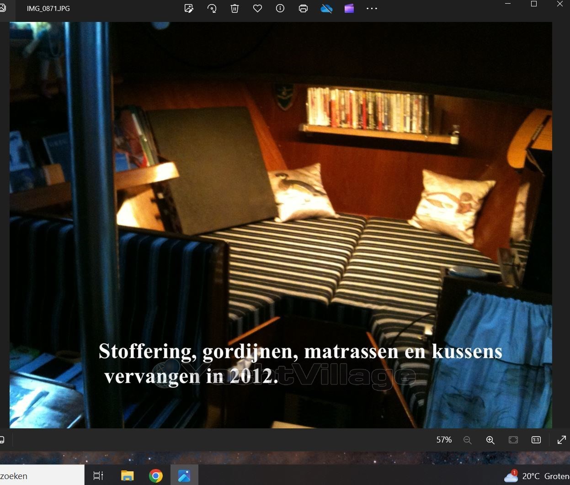Print the photo using printer icon

tap(303, 8)
